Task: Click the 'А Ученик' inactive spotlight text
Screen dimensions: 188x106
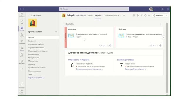Action: tap(144, 36)
